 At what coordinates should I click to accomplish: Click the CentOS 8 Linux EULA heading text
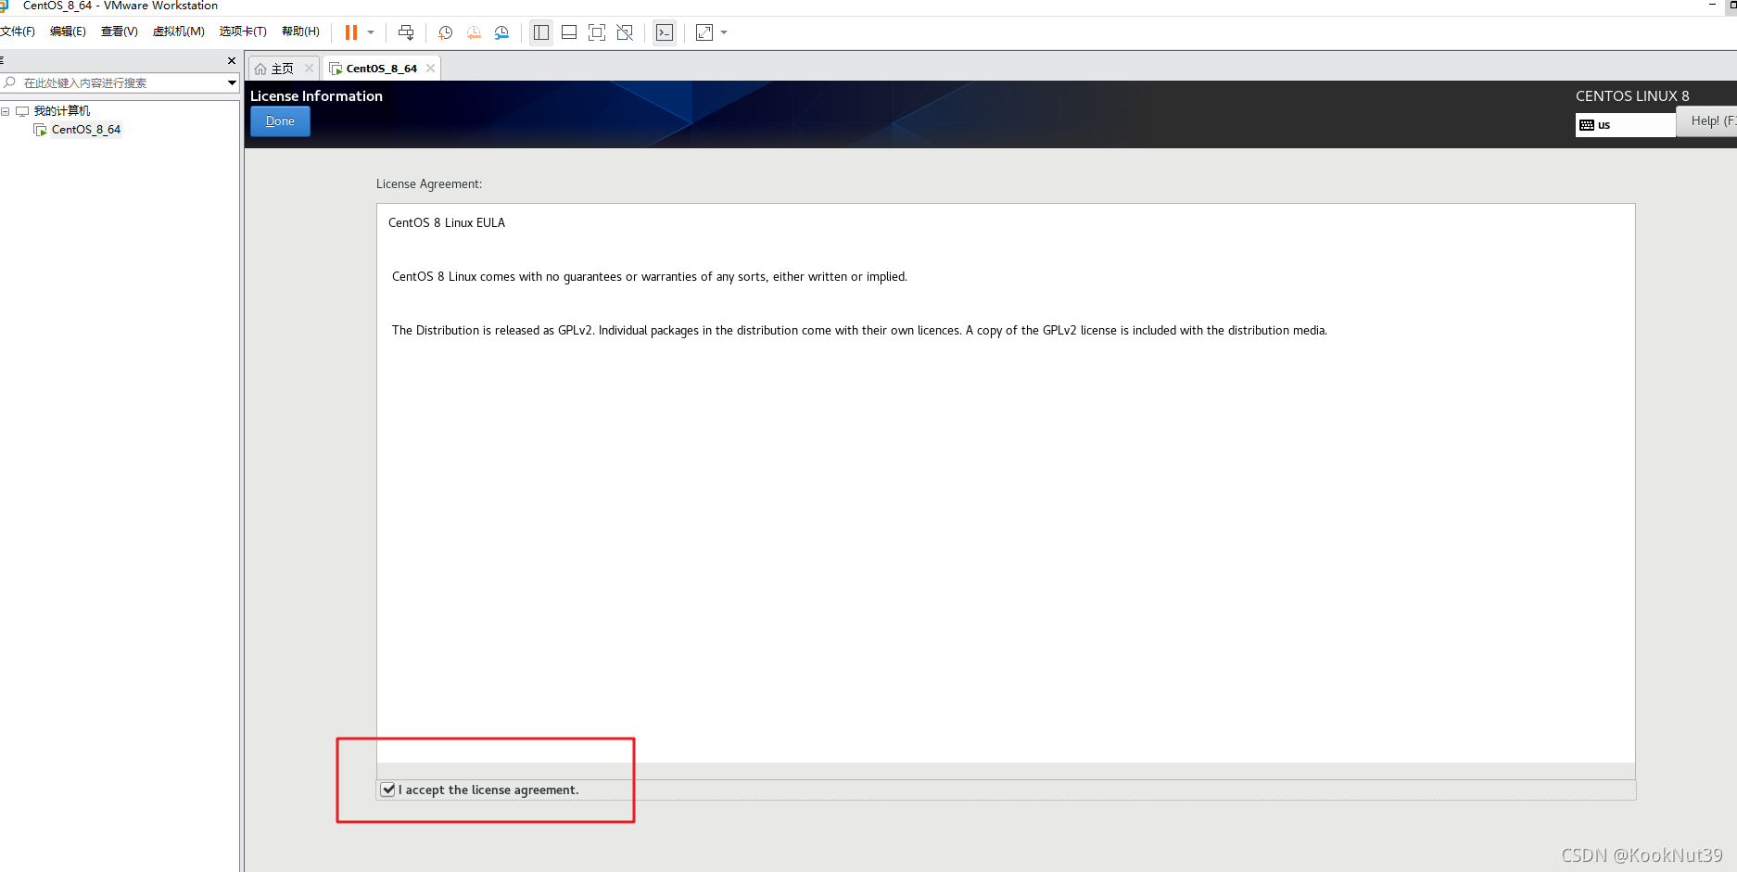[447, 222]
